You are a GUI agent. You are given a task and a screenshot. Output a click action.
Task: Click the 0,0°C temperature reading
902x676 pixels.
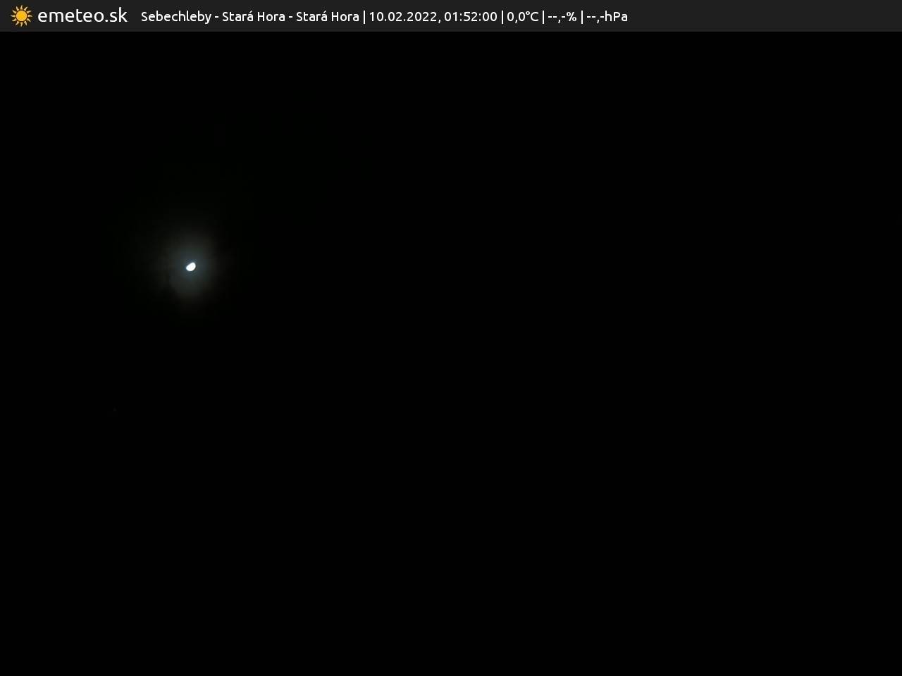tap(522, 16)
